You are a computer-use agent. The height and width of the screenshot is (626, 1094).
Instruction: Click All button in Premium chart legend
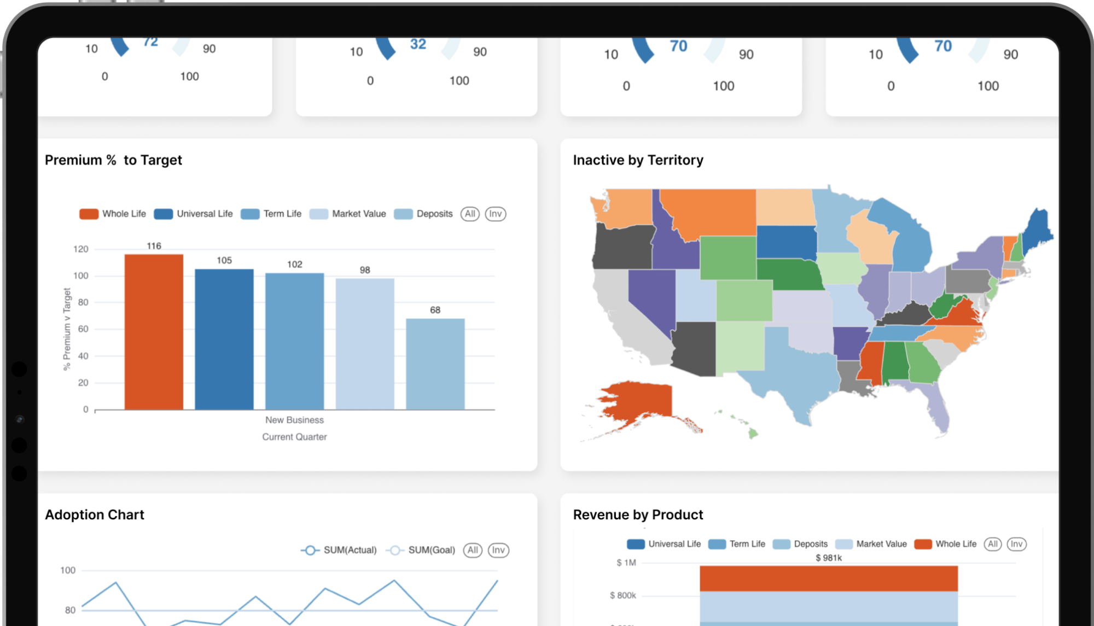[x=470, y=214]
